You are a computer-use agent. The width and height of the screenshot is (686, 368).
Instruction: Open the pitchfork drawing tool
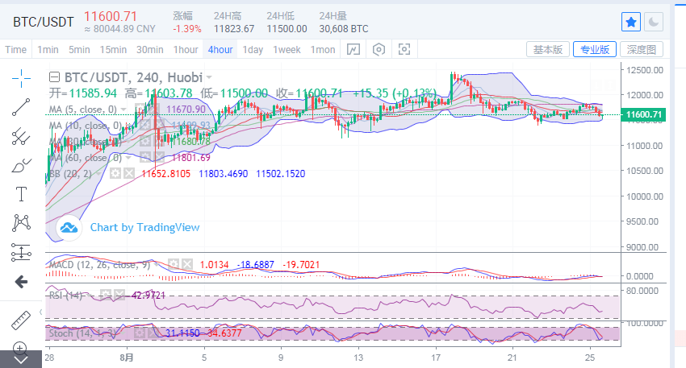pos(21,137)
